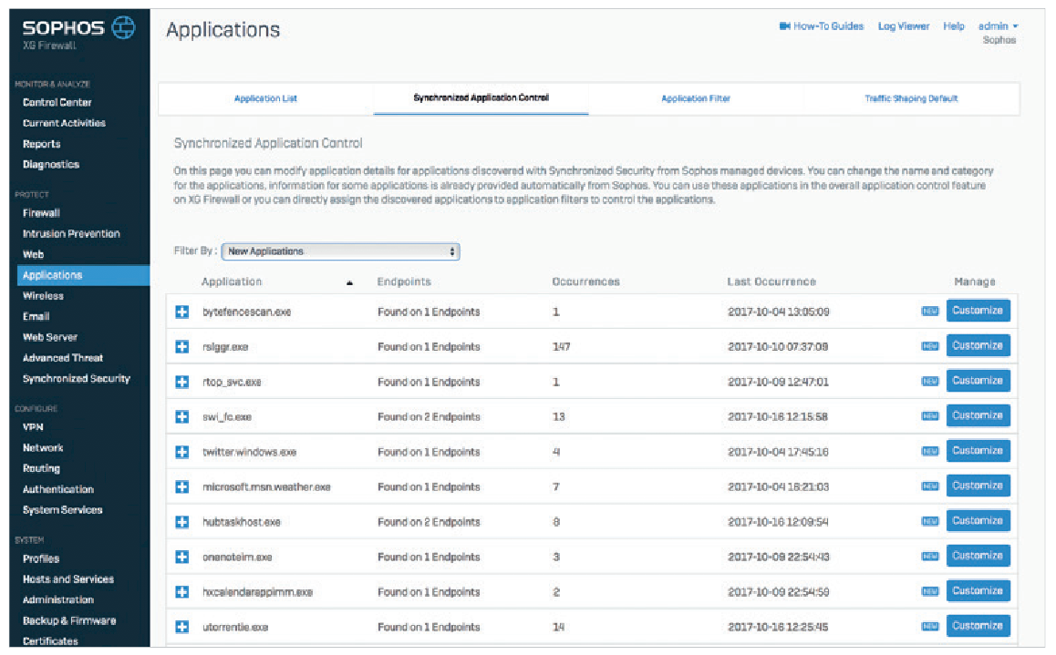
Task: Open System Services item
Action: (63, 510)
